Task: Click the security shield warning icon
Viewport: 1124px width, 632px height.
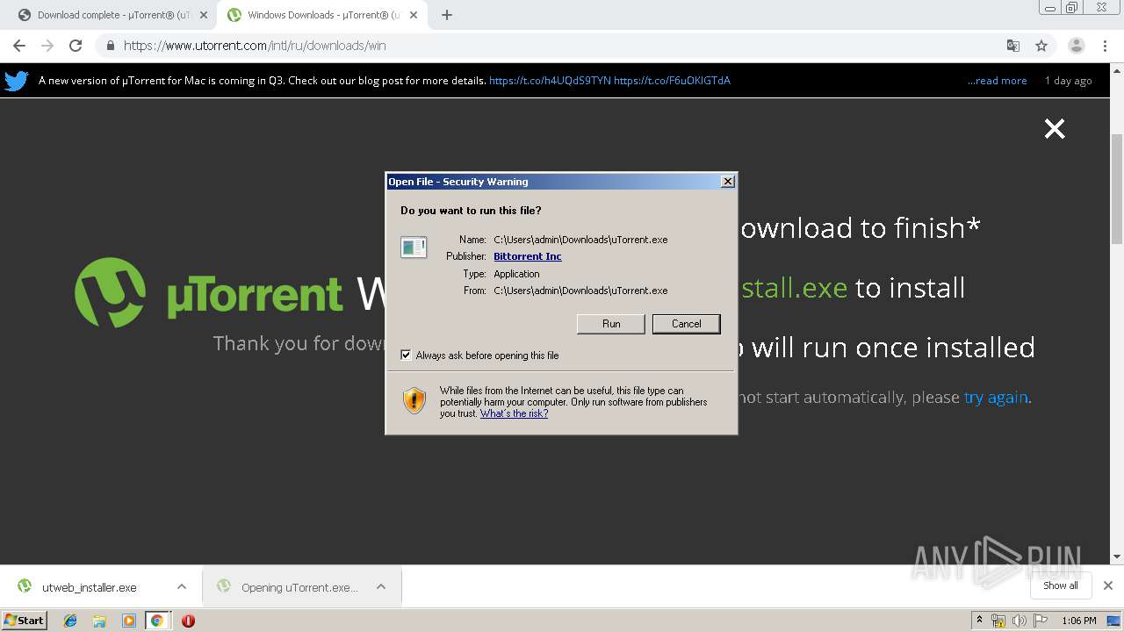Action: tap(414, 401)
